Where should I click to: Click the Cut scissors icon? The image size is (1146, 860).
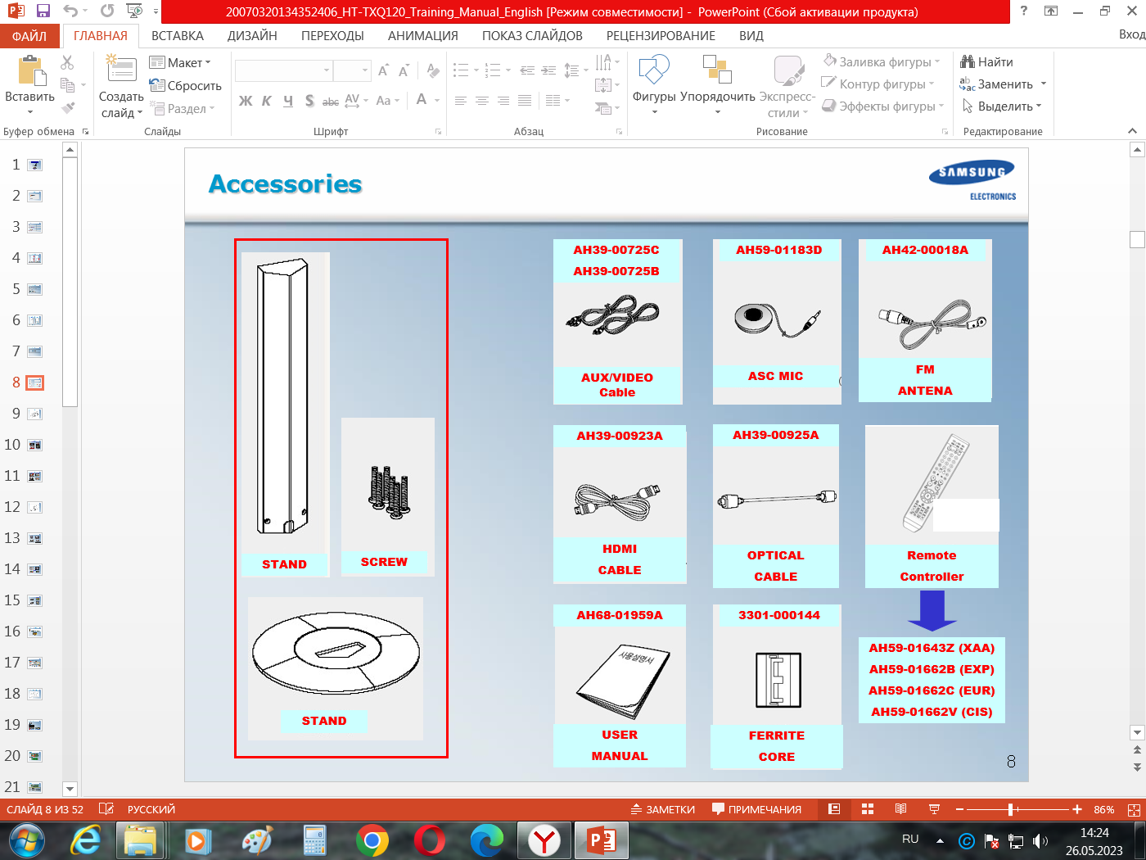67,62
